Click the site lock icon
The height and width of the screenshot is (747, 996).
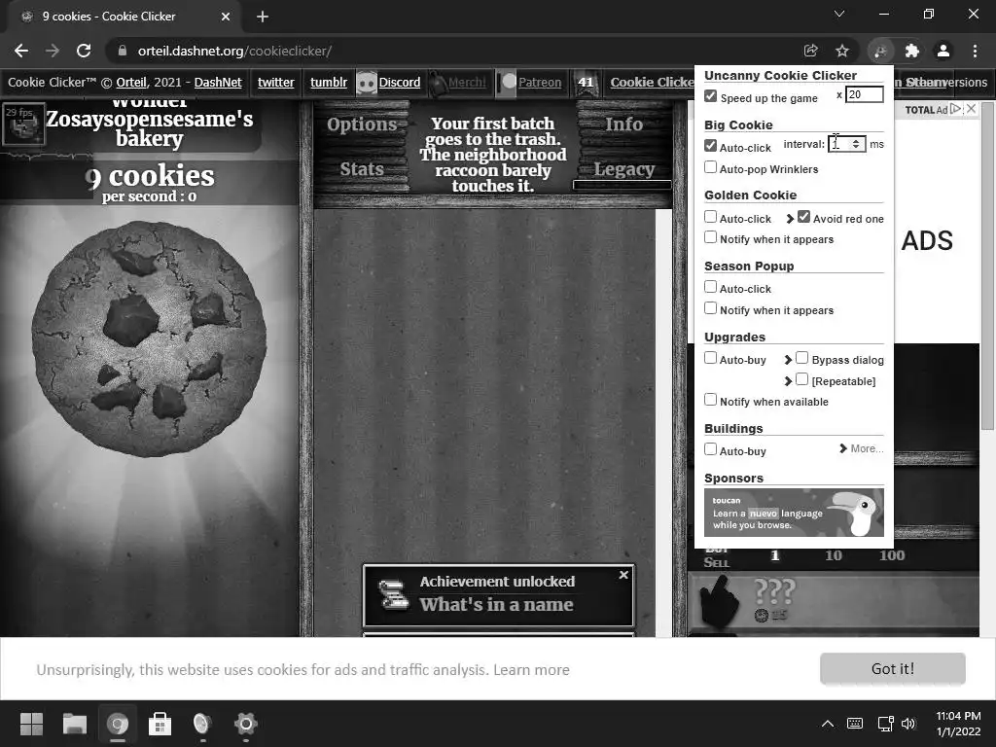(123, 51)
